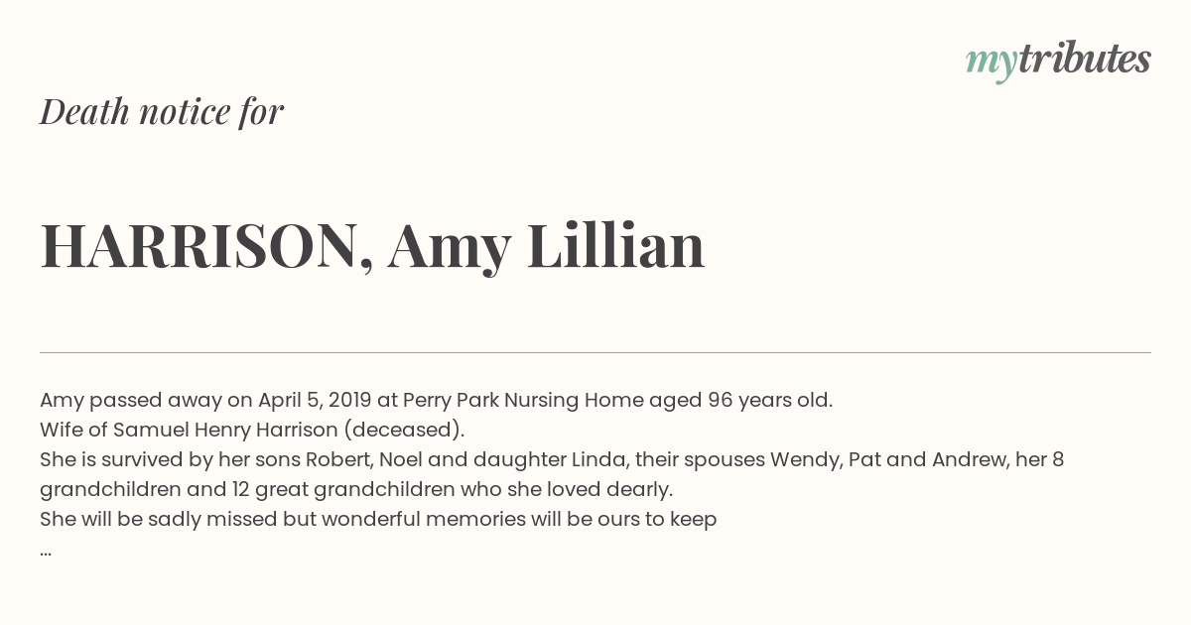Click 'Perry Park Nursing Home' text
The height and width of the screenshot is (625, 1191).
pos(523,401)
